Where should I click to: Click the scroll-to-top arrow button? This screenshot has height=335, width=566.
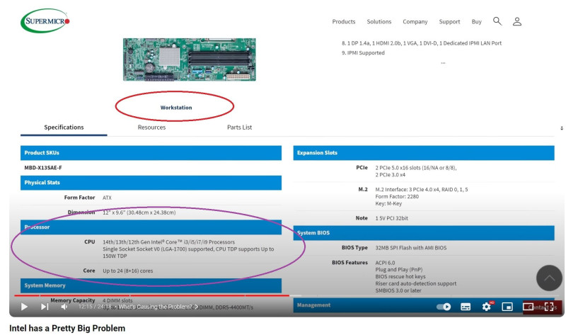(549, 278)
